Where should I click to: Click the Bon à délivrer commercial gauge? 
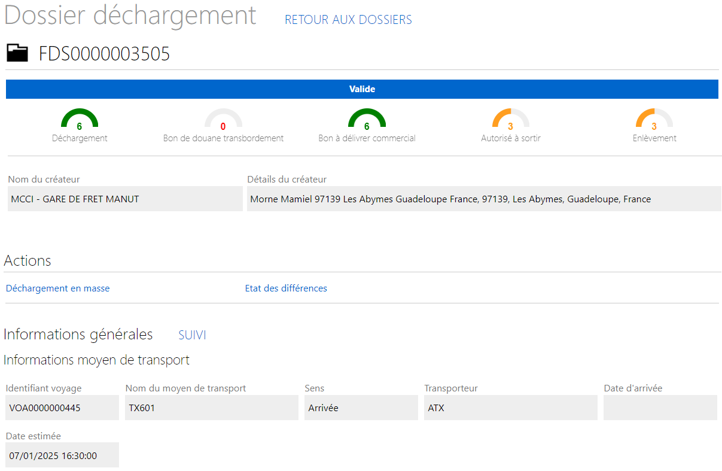pos(367,120)
